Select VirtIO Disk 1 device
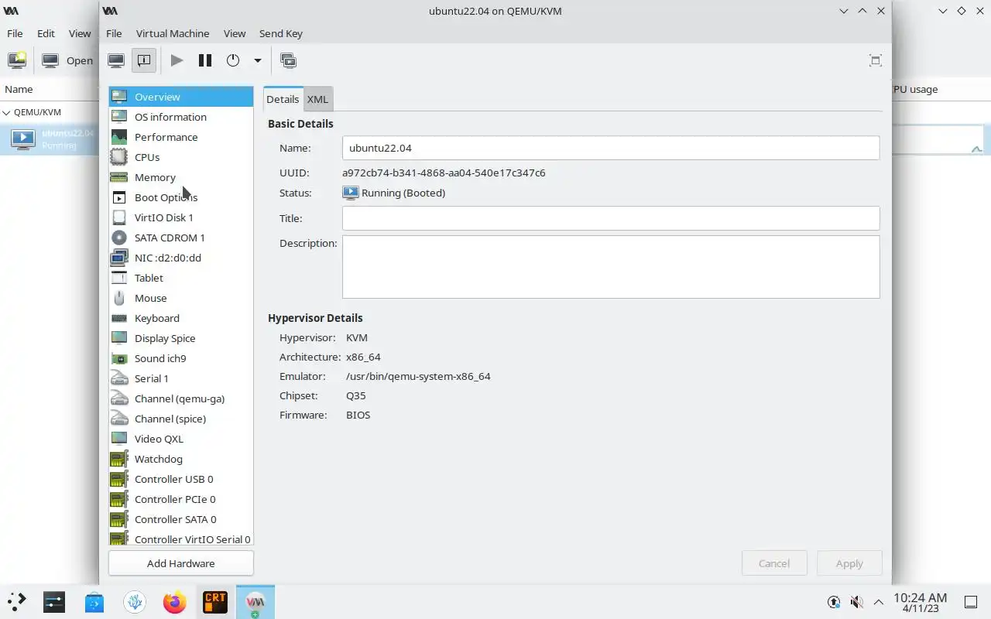The image size is (991, 619). (x=181, y=217)
